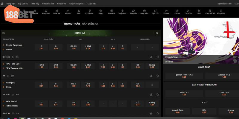239x119 pixels.
Task: Open statistics chart for Persita Tangerang match
Action: (151, 57)
